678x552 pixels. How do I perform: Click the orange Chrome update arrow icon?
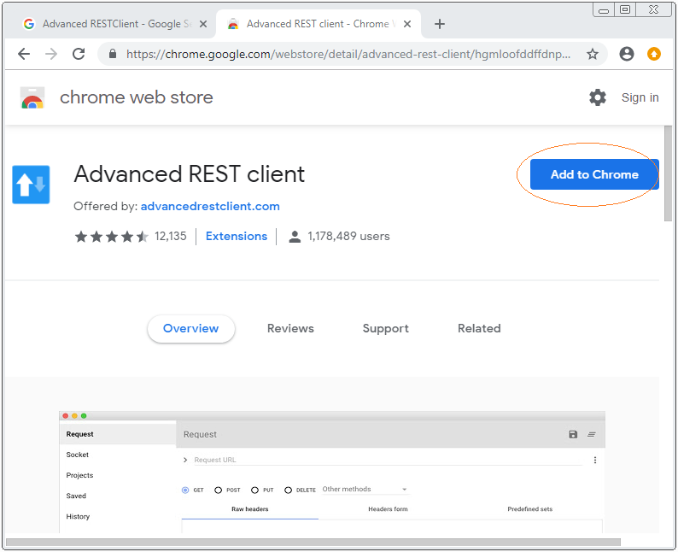(653, 54)
